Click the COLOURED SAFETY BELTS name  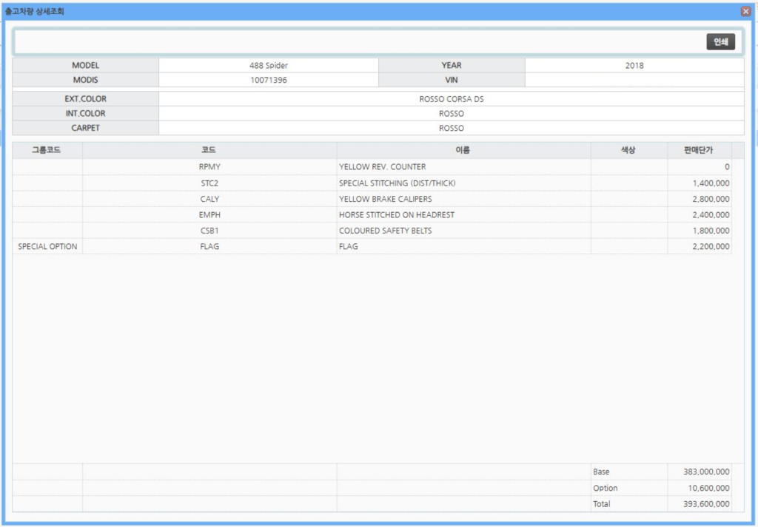point(385,231)
